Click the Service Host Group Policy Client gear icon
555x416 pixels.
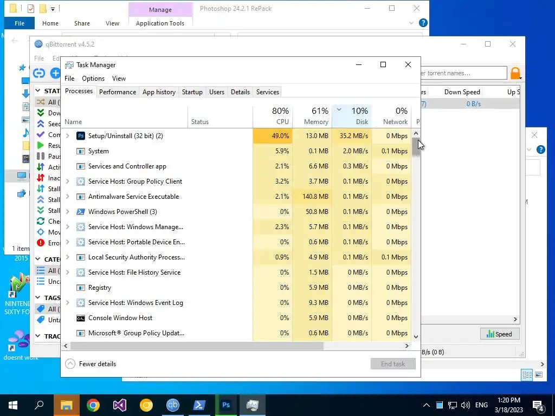point(81,181)
